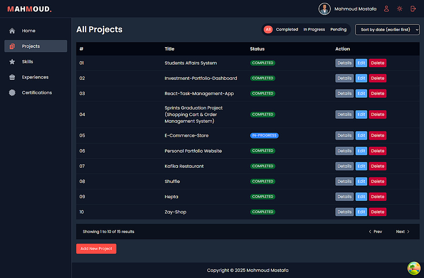The height and width of the screenshot is (278, 424).
Task: Delete the Kafika Restaurant project
Action: (x=377, y=166)
